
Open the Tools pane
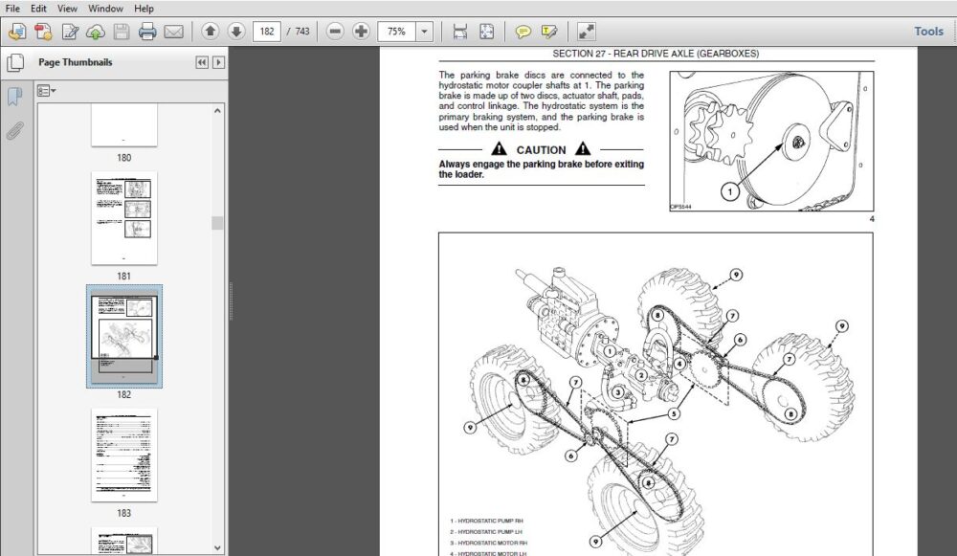(928, 32)
